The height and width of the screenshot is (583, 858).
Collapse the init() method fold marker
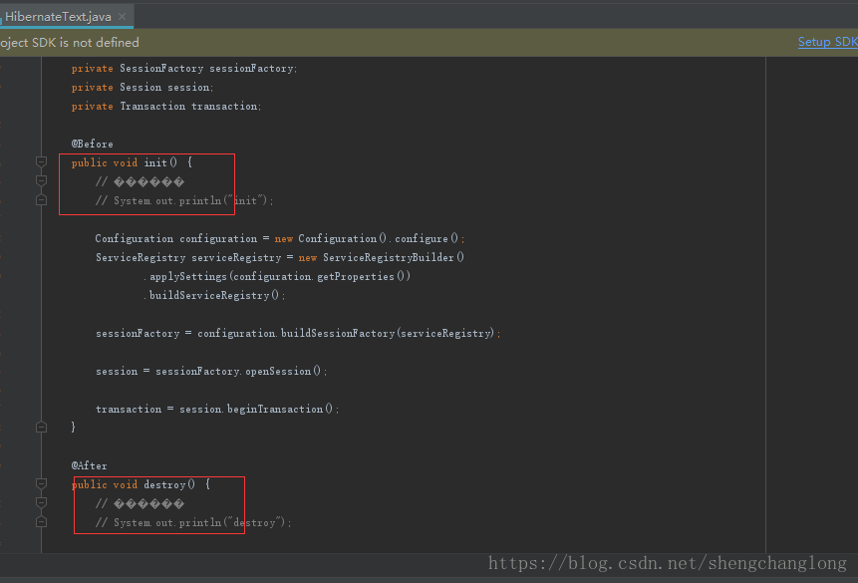point(41,162)
